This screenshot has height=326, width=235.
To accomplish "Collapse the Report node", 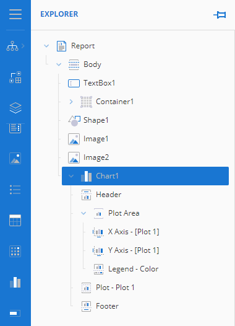I will [x=46, y=46].
